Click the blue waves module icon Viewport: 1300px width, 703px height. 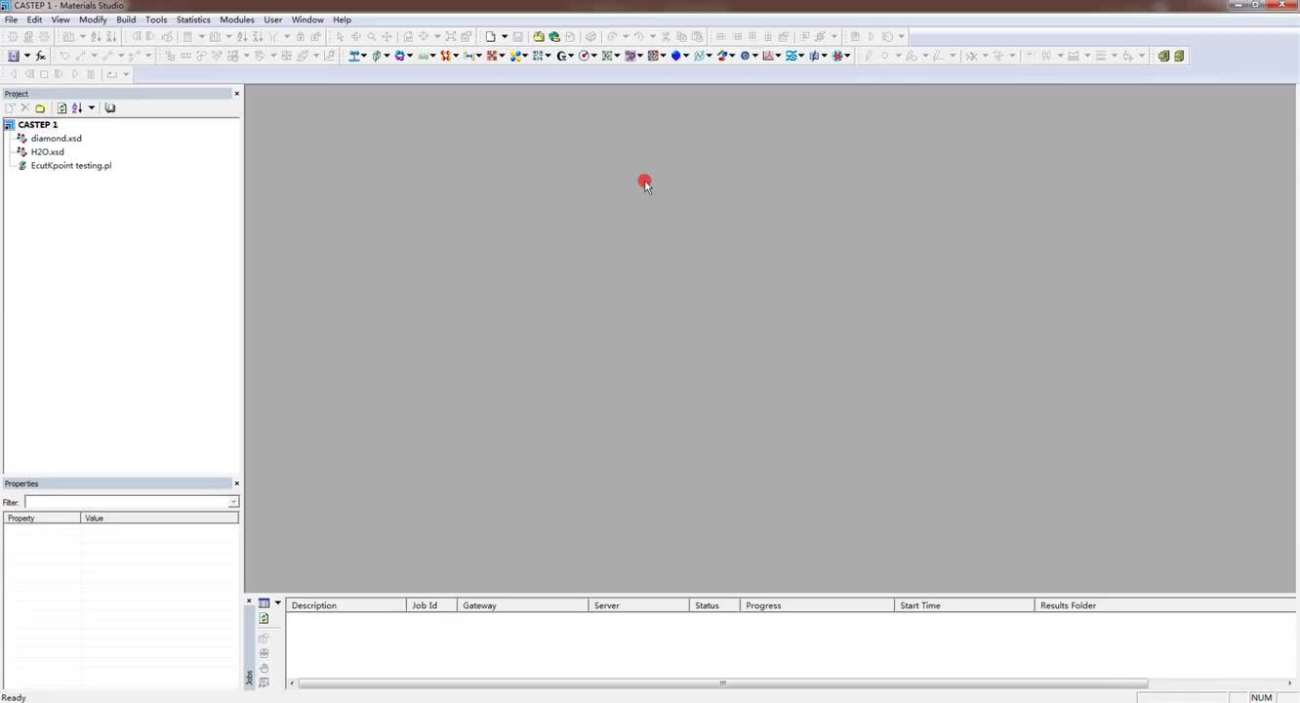click(x=792, y=56)
